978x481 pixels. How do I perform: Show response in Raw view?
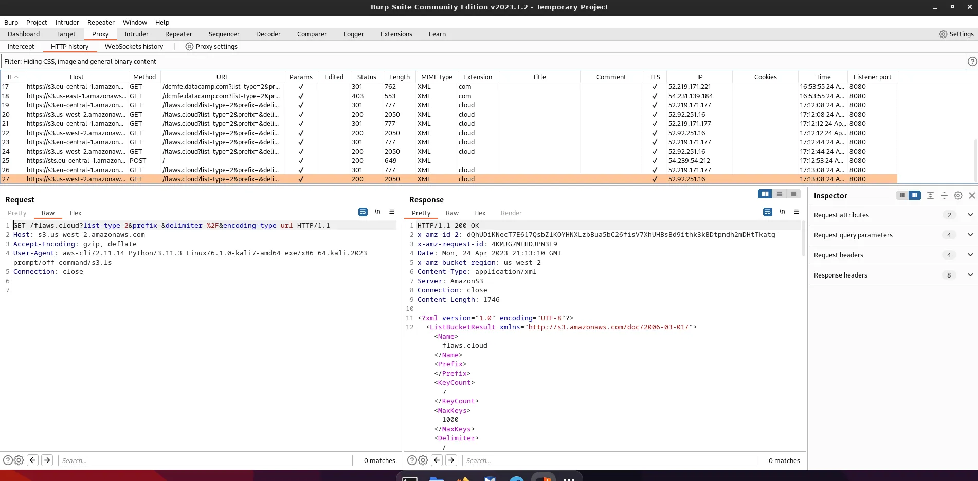coord(452,213)
